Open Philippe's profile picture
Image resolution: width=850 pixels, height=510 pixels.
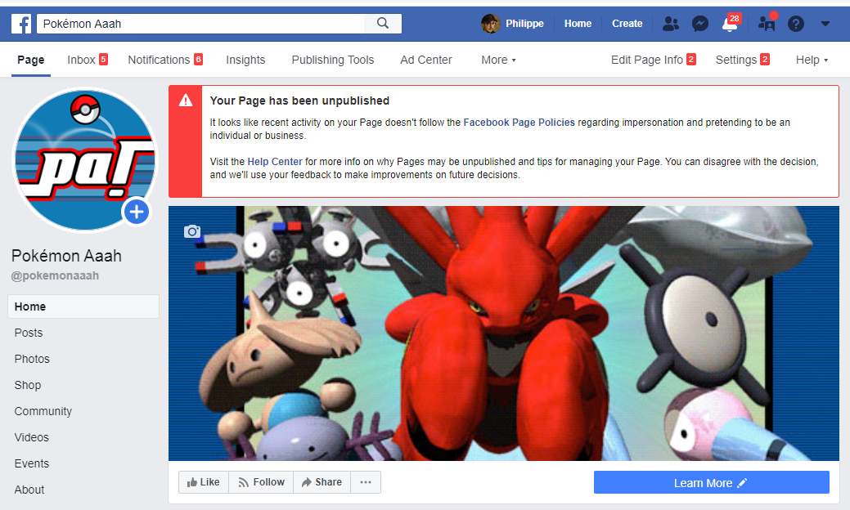pyautogui.click(x=491, y=24)
